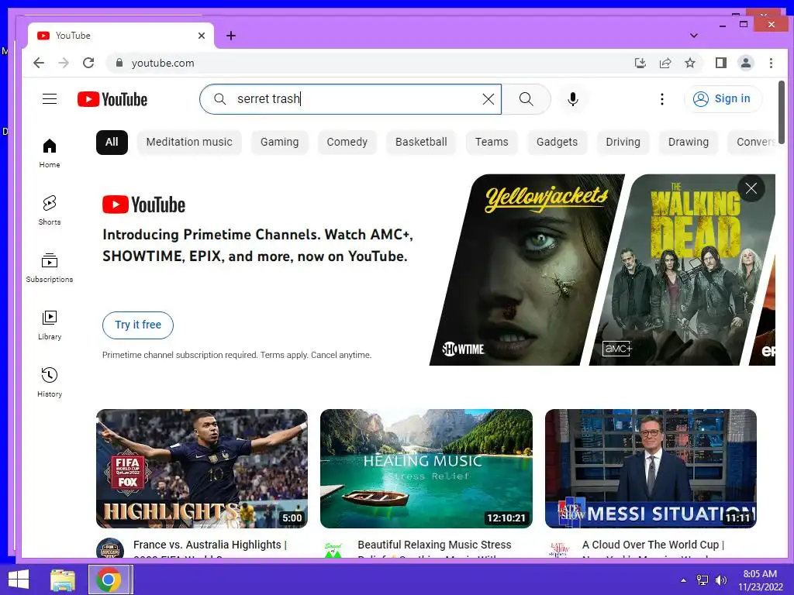
Task: Clear the search text with the X icon
Action: click(488, 99)
